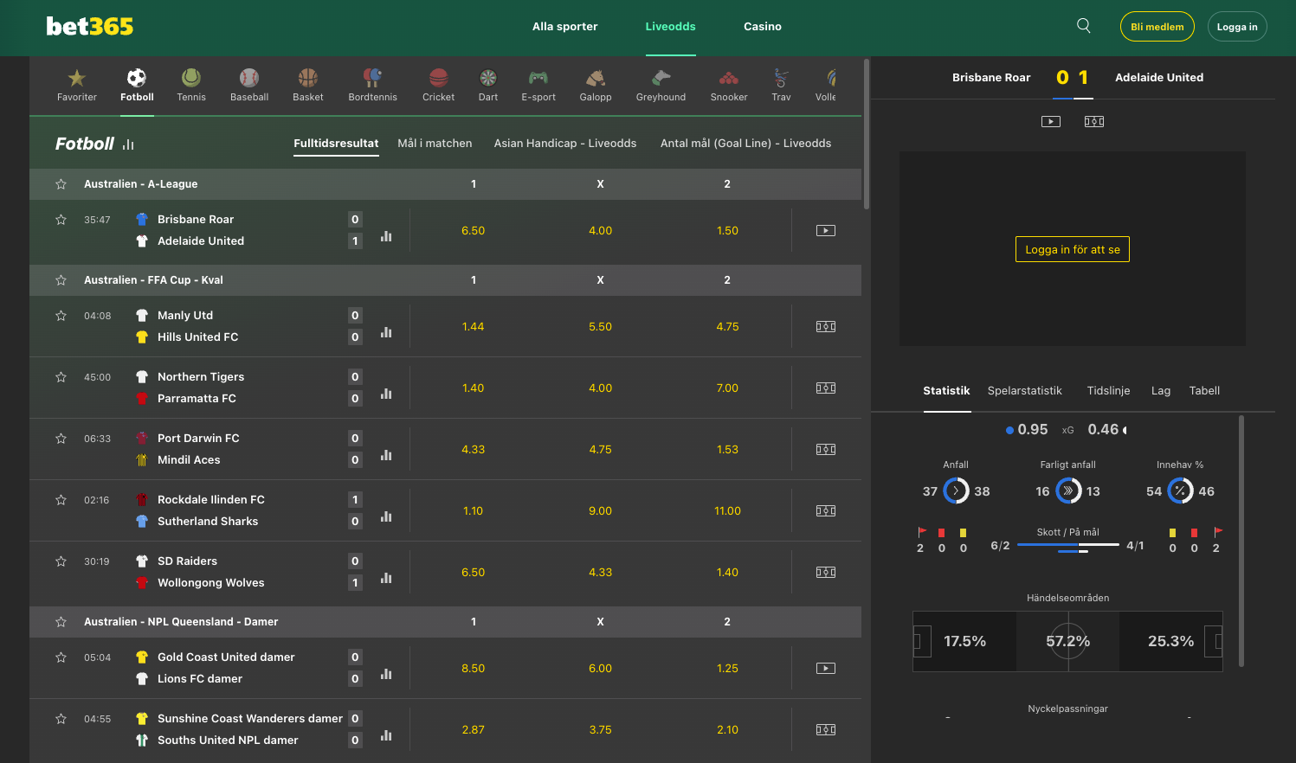Open the Casino section
Image resolution: width=1296 pixels, height=763 pixels.
(763, 26)
